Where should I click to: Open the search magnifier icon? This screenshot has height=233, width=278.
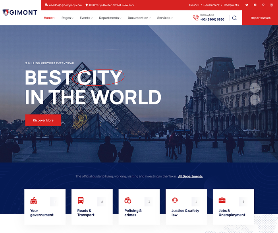point(235,18)
